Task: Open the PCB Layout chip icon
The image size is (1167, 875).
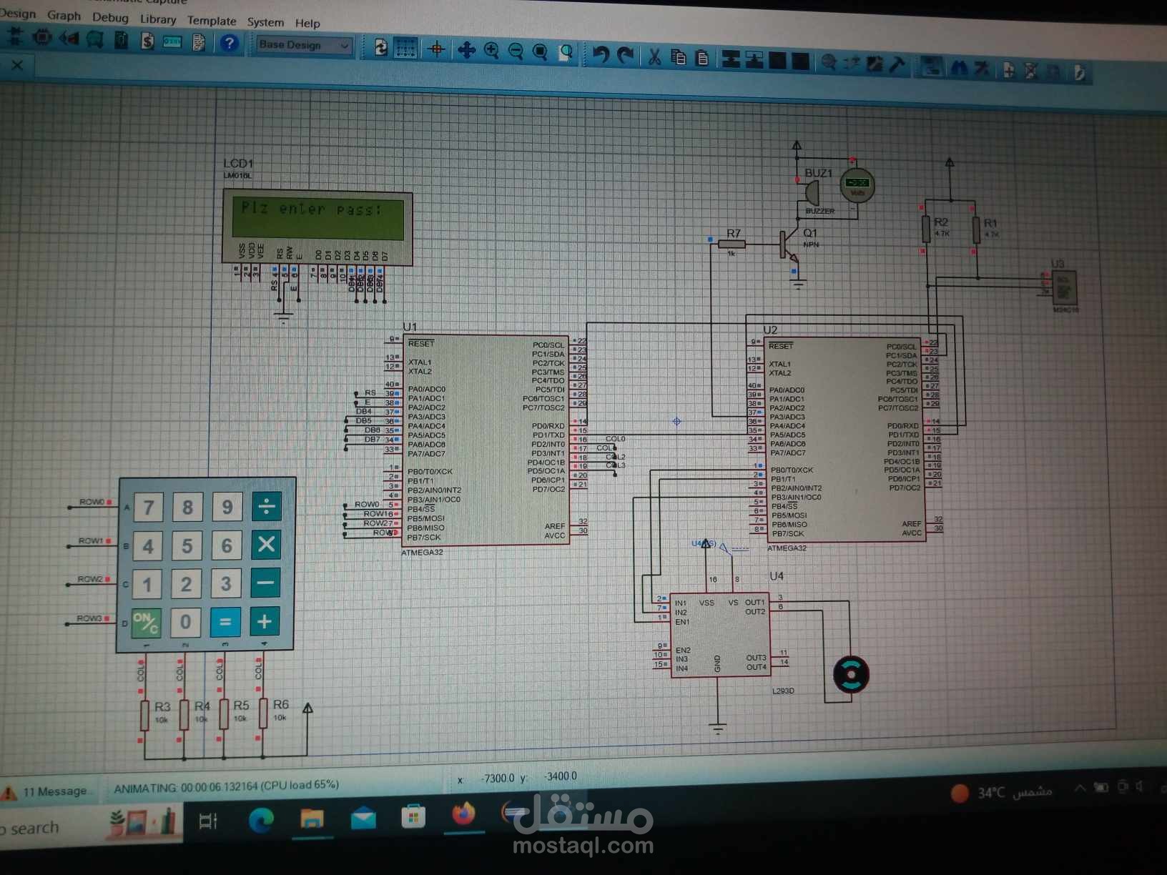Action: click(x=42, y=37)
